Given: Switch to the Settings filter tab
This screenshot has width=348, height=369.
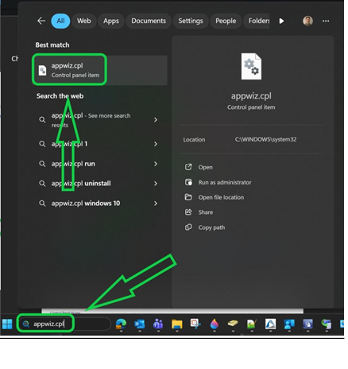Looking at the screenshot, I should (x=191, y=21).
